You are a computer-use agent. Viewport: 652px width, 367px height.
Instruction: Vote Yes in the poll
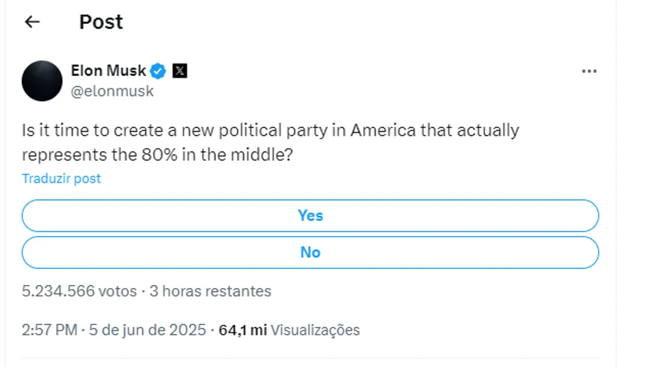click(310, 216)
